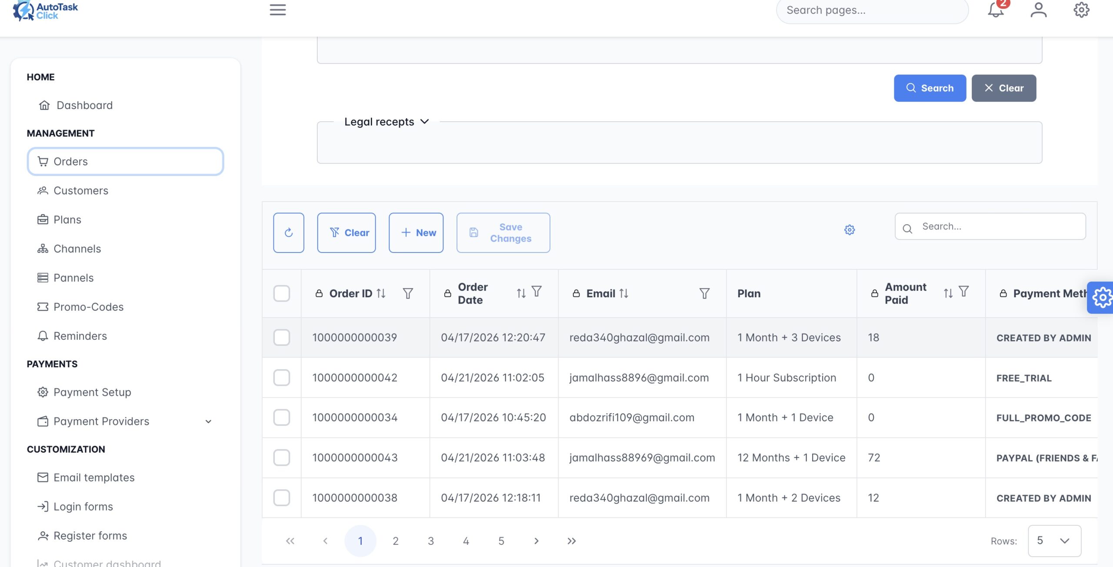Open the user profile icon
Viewport: 1113px width, 567px height.
[1038, 10]
